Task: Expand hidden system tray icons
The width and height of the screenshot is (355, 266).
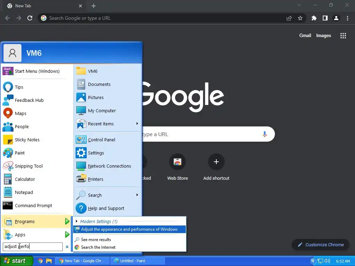Action: 313,261
